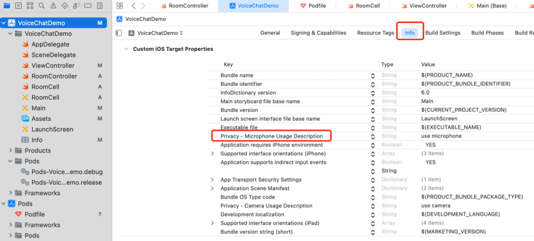This screenshot has width=534, height=241.
Task: Open the Source Control navigator
Action: point(18,6)
